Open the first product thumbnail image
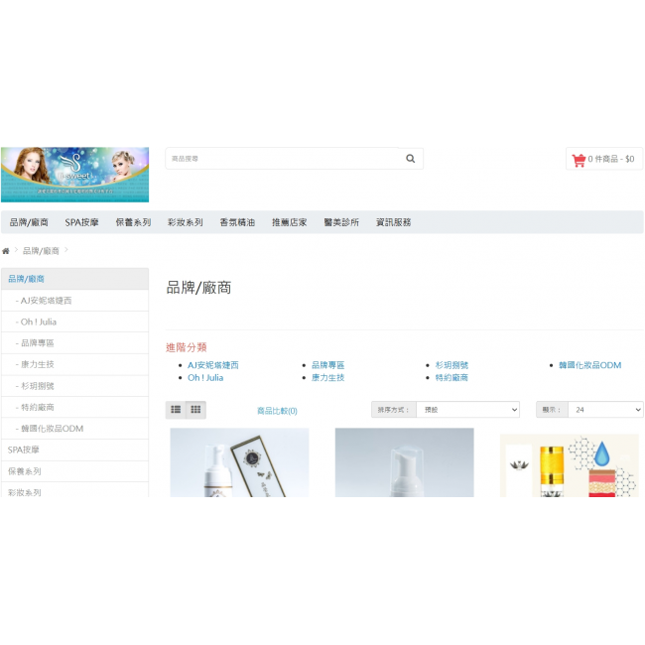Viewport: 645px width, 645px height. tap(239, 462)
